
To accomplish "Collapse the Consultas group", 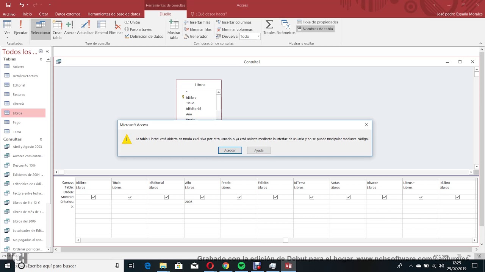I will tap(41, 139).
